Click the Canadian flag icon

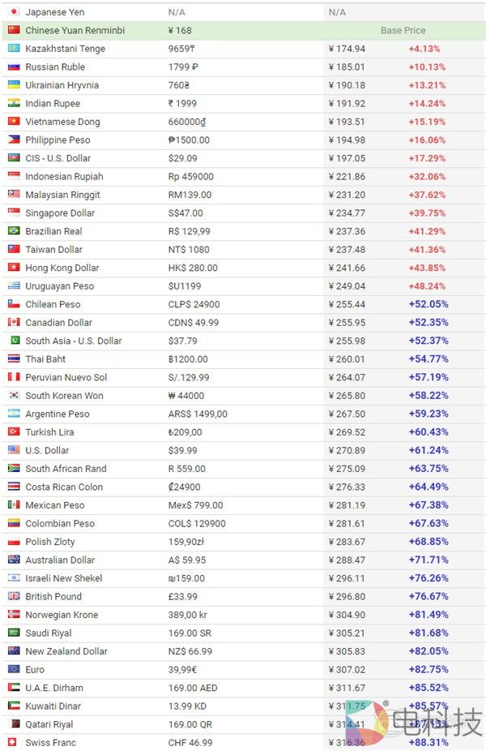pos(14,323)
